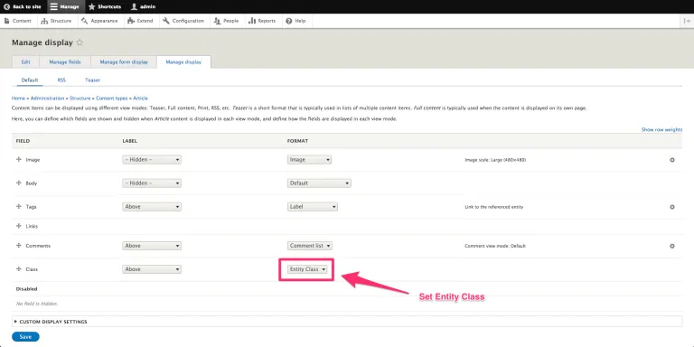Open Image row settings gear
694x347 pixels.
(x=672, y=160)
